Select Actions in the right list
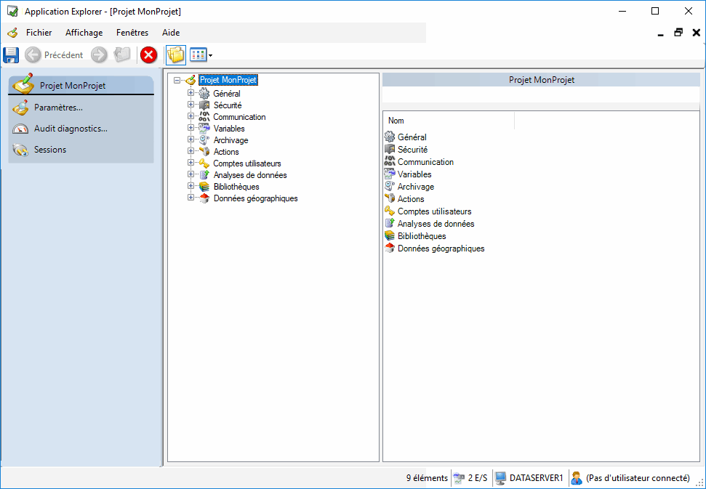The height and width of the screenshot is (489, 706). point(411,199)
